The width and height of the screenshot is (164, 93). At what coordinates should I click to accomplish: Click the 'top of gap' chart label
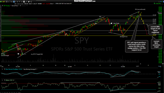(x=116, y=23)
